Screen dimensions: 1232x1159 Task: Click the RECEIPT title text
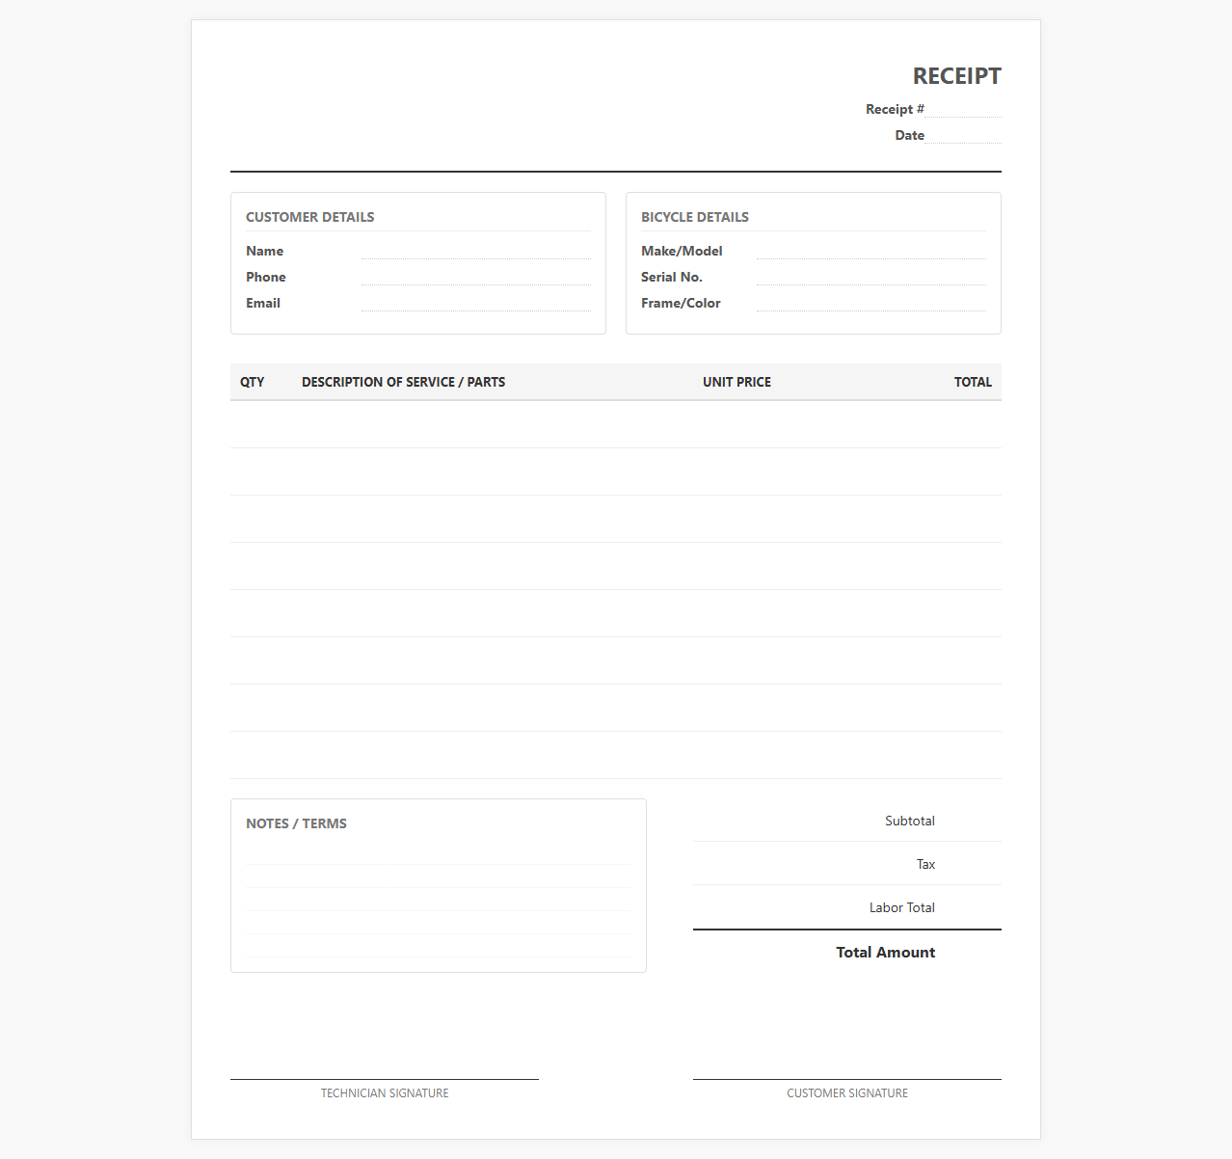(x=957, y=76)
